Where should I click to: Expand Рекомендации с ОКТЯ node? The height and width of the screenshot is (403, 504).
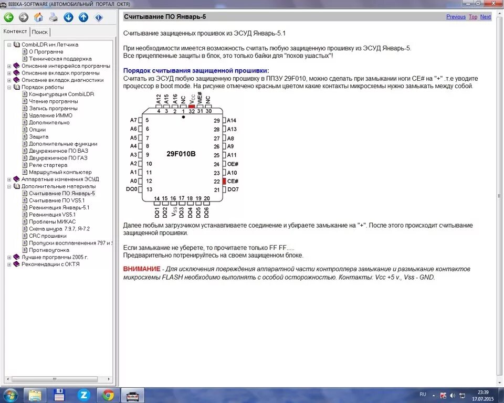9,264
